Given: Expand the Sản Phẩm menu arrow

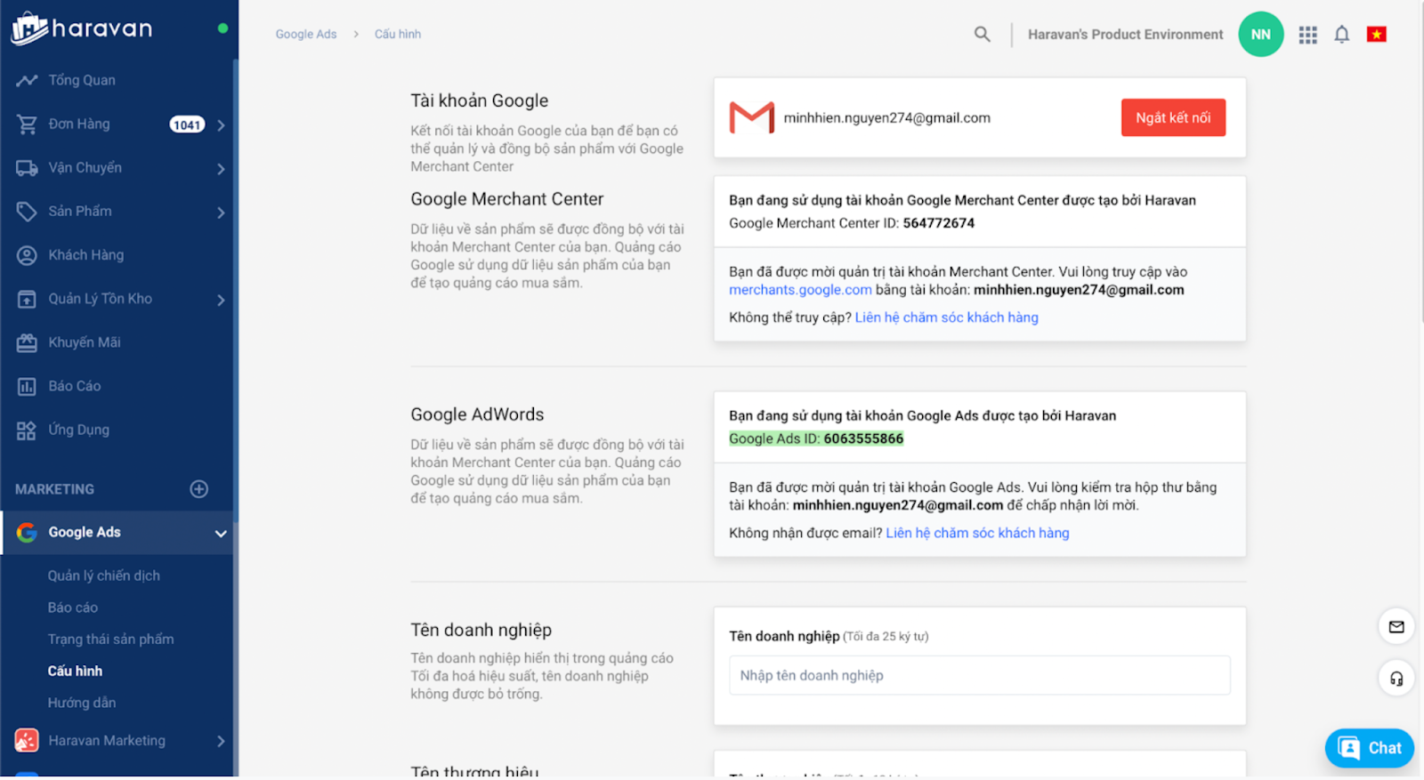Looking at the screenshot, I should click(221, 213).
